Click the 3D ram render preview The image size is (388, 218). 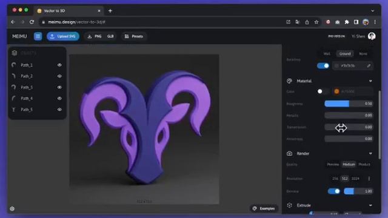(x=144, y=129)
